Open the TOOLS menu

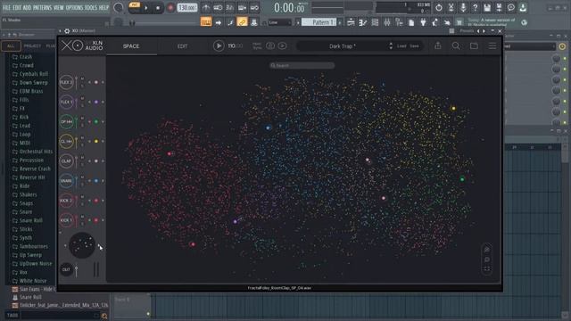click(x=91, y=7)
